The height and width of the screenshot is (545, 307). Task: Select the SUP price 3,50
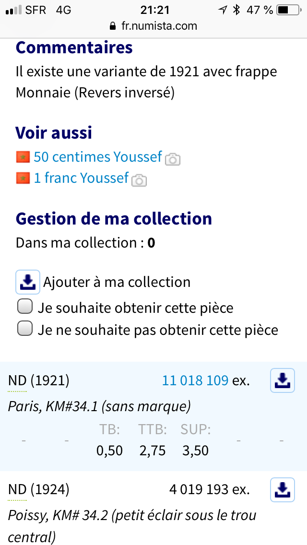pos(195,451)
